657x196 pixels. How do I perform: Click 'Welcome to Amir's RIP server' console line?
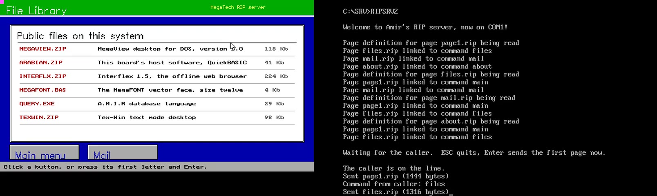425,27
